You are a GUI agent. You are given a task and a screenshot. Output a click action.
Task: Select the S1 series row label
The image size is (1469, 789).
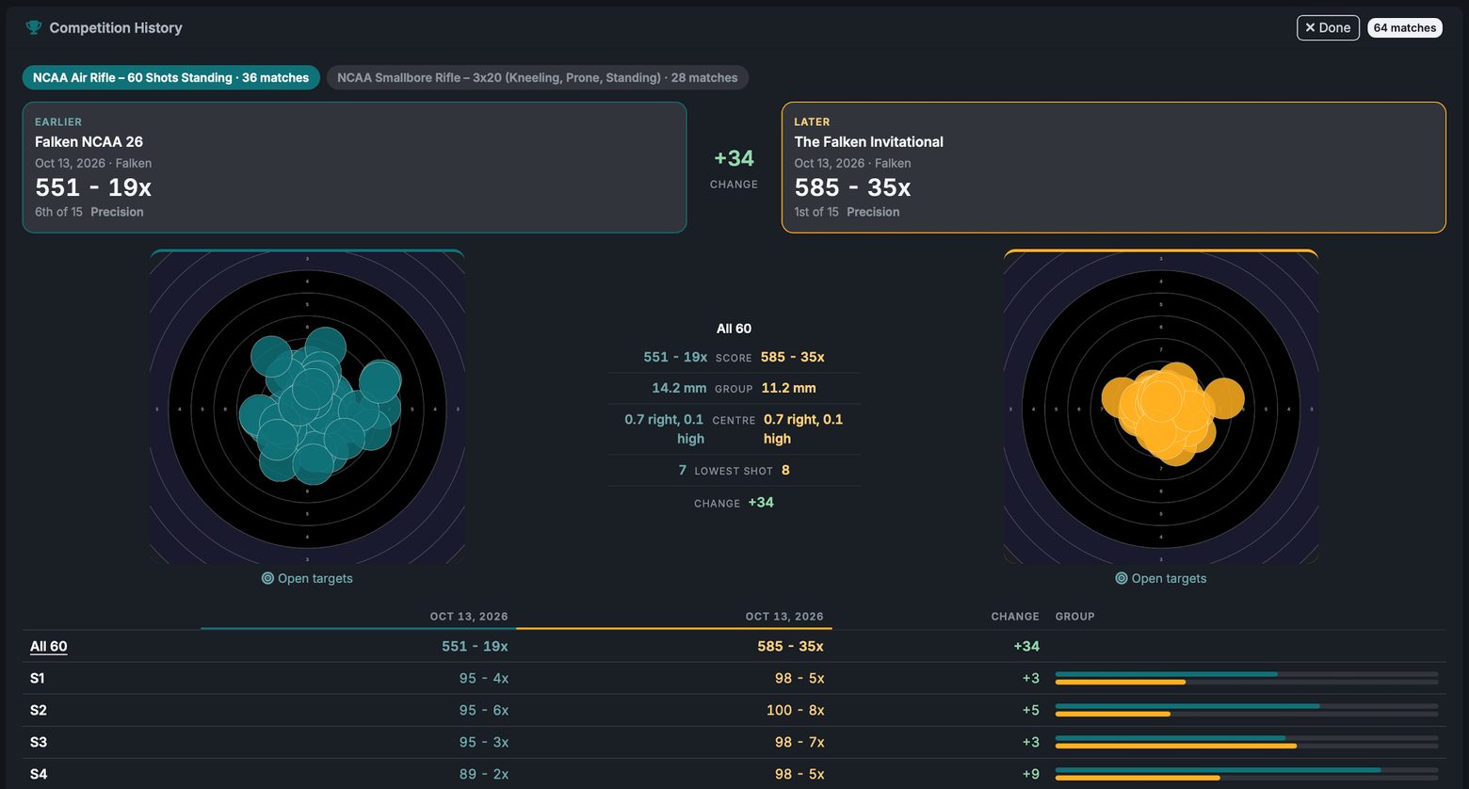pyautogui.click(x=38, y=678)
